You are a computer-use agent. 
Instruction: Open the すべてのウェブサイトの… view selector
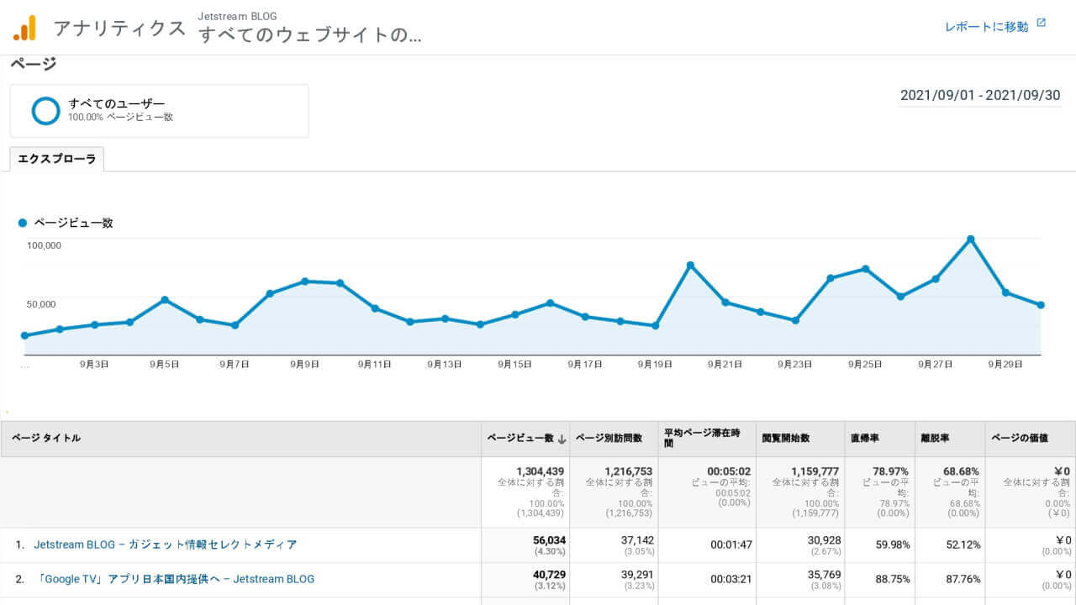coord(309,34)
